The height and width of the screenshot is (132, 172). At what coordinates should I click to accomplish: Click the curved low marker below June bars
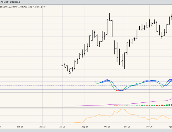[70, 73]
